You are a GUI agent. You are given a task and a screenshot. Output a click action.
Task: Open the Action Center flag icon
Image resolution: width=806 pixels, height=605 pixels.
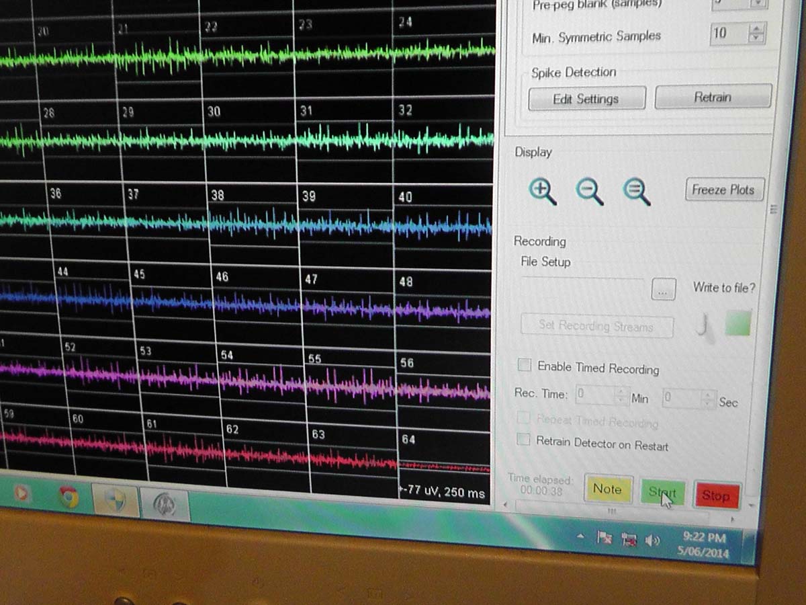604,538
